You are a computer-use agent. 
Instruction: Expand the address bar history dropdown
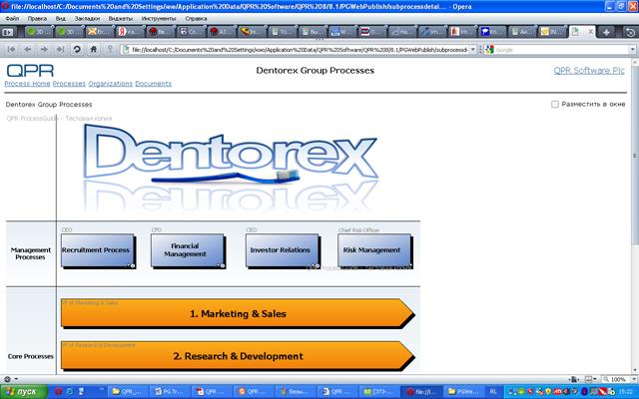[472, 49]
